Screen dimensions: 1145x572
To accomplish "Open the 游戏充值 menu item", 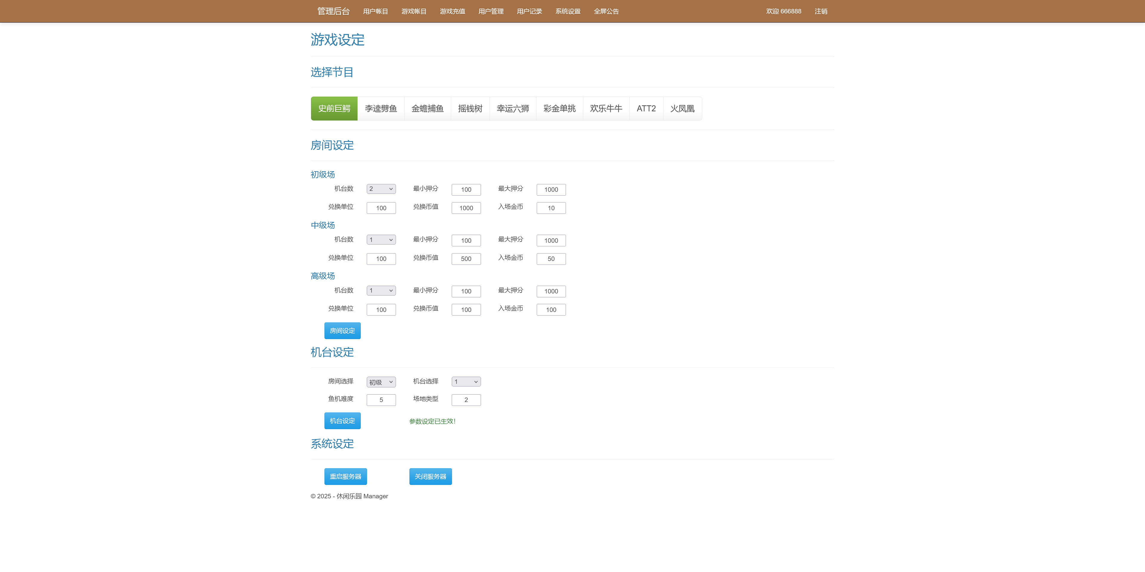I will point(452,11).
